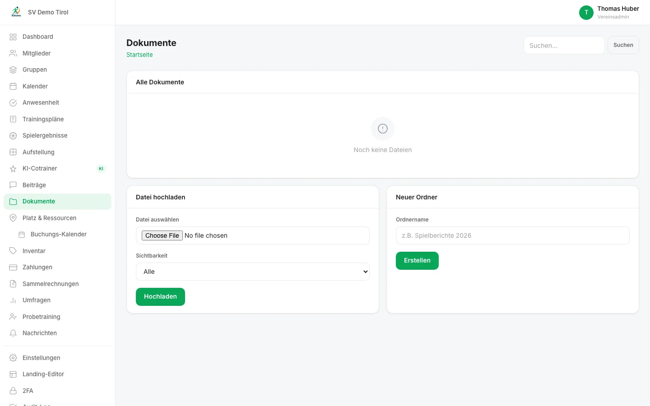Open the Thomas Huber user menu
The width and height of the screenshot is (650, 406).
[x=609, y=13]
